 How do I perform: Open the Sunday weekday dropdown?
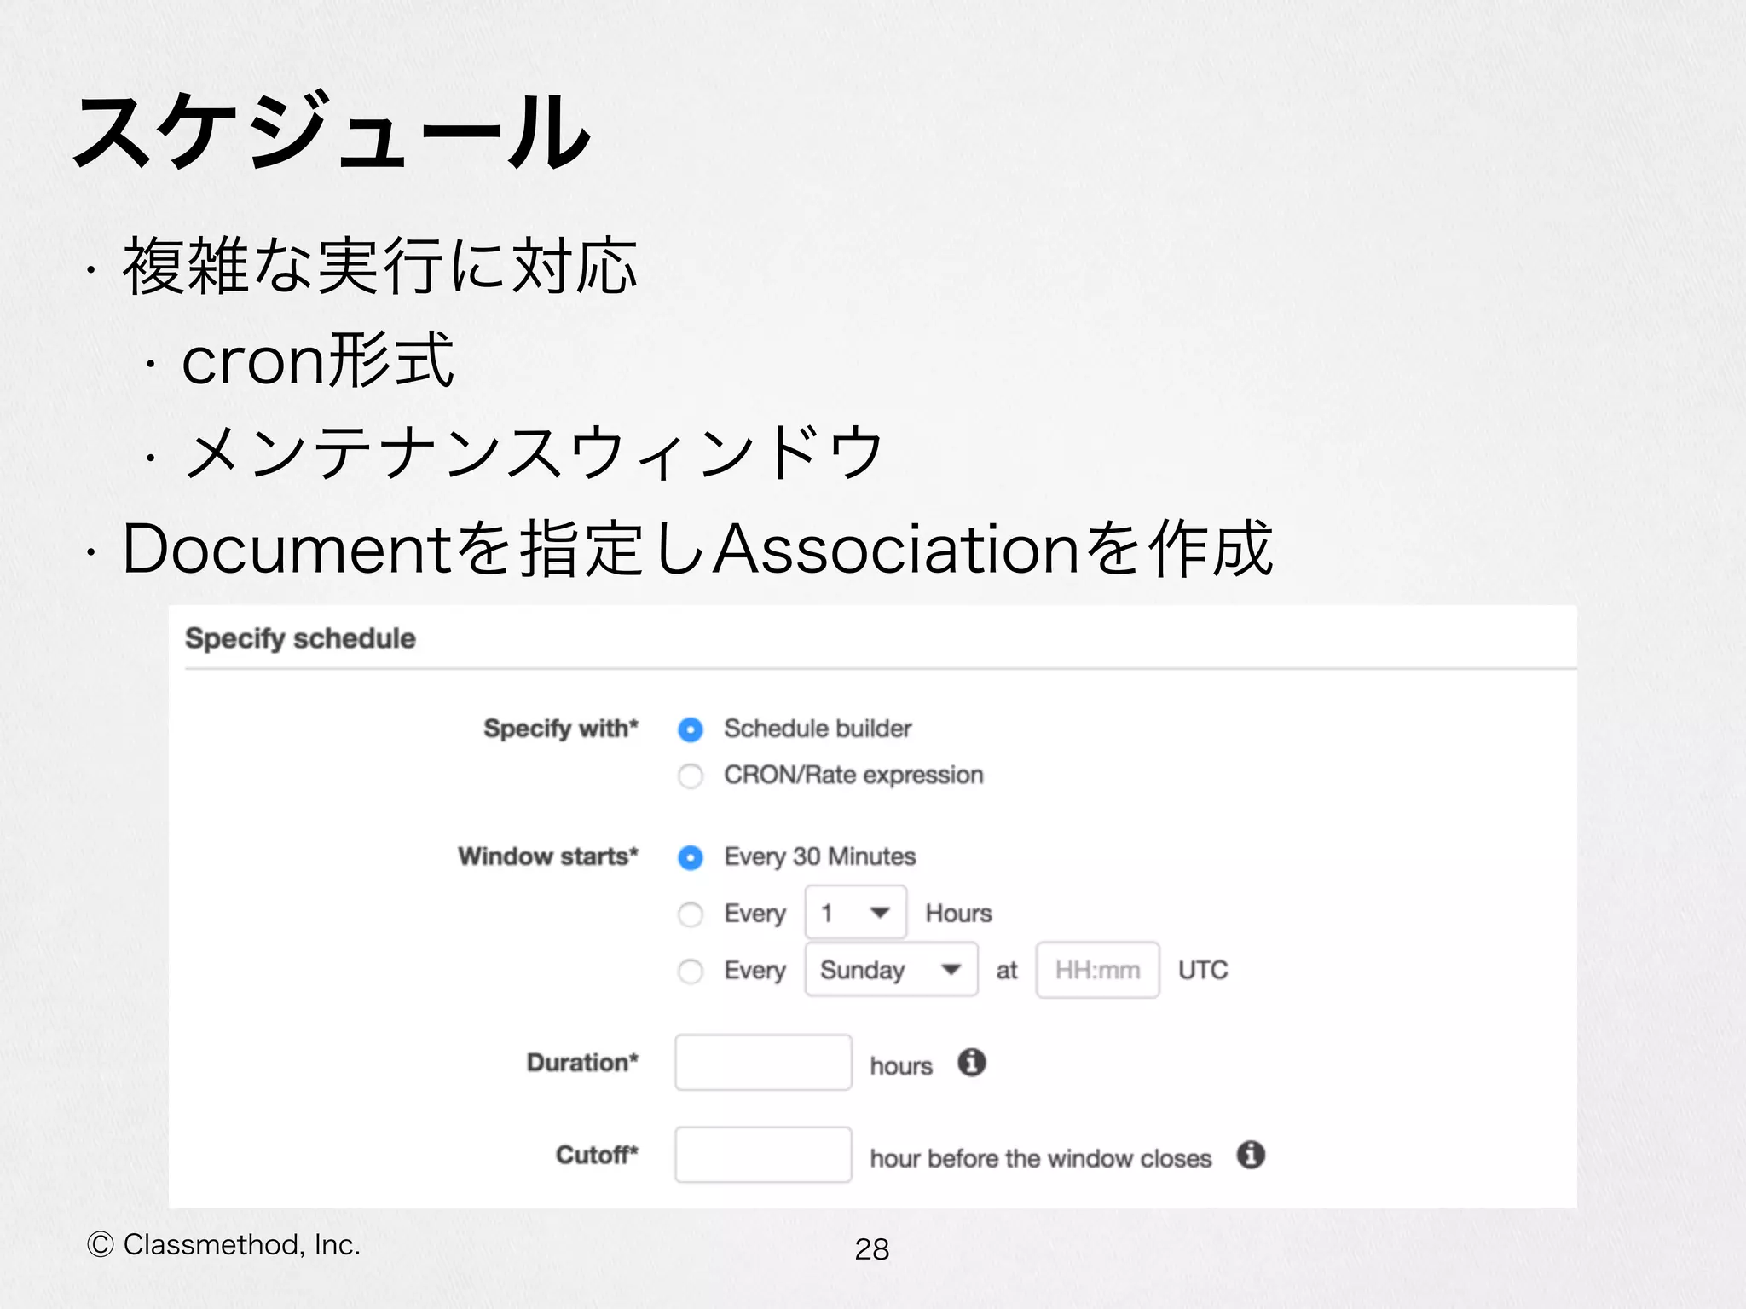[891, 969]
